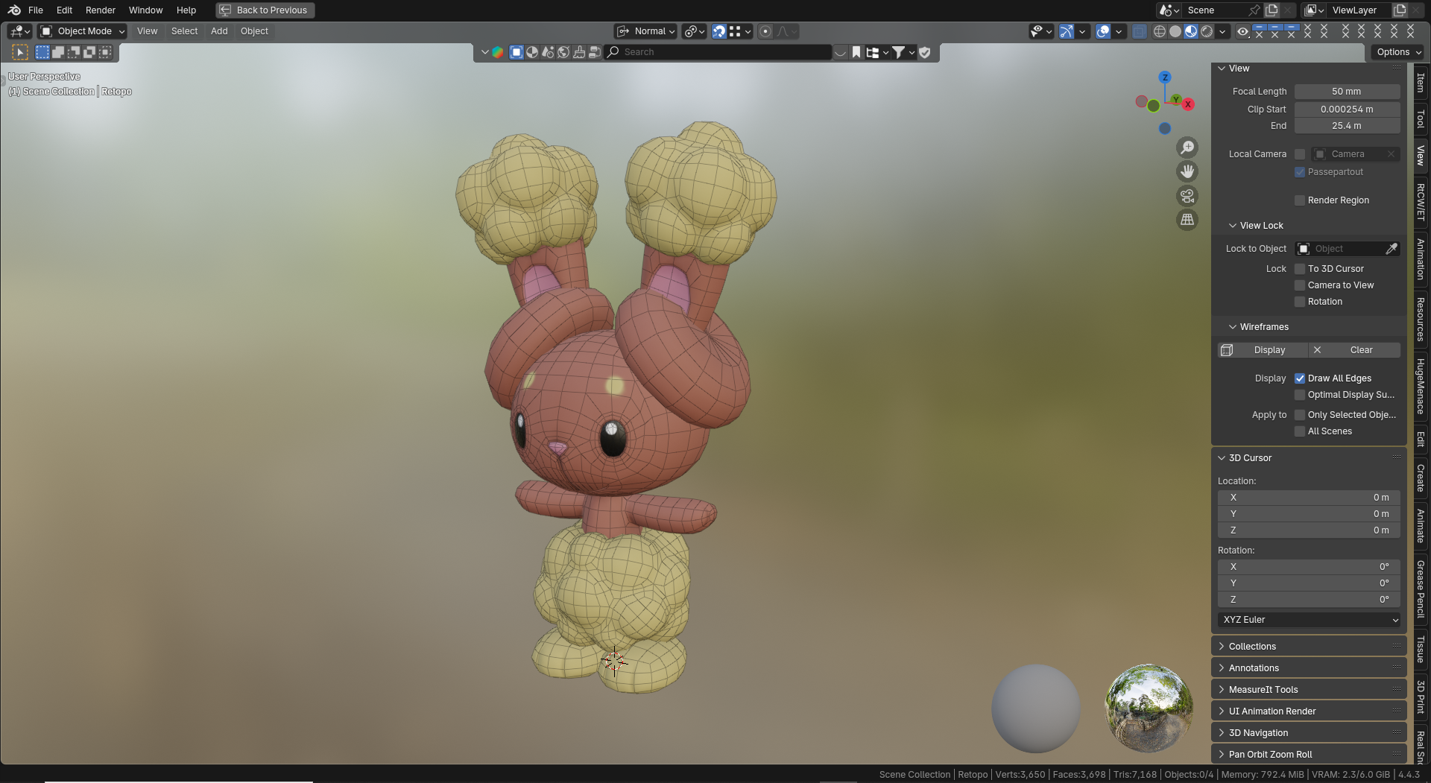Open the Render menu
1431x783 pixels.
pos(100,10)
